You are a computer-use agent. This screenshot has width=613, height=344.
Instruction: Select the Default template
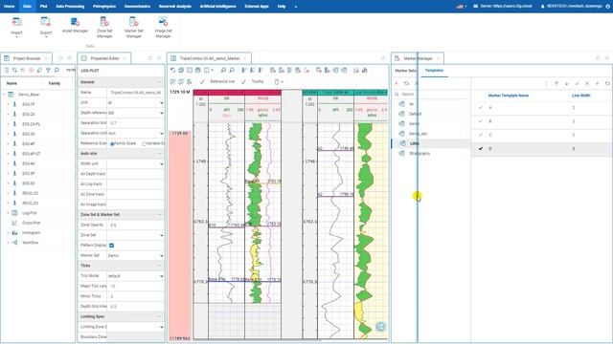coord(415,114)
